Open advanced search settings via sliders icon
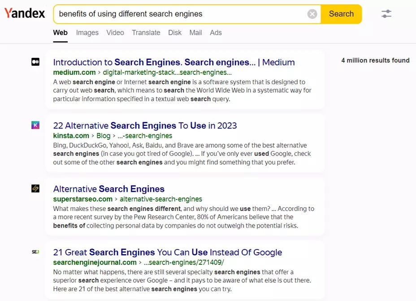The height and width of the screenshot is (301, 416). click(386, 14)
